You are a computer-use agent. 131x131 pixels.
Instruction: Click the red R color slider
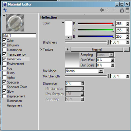[96, 24]
